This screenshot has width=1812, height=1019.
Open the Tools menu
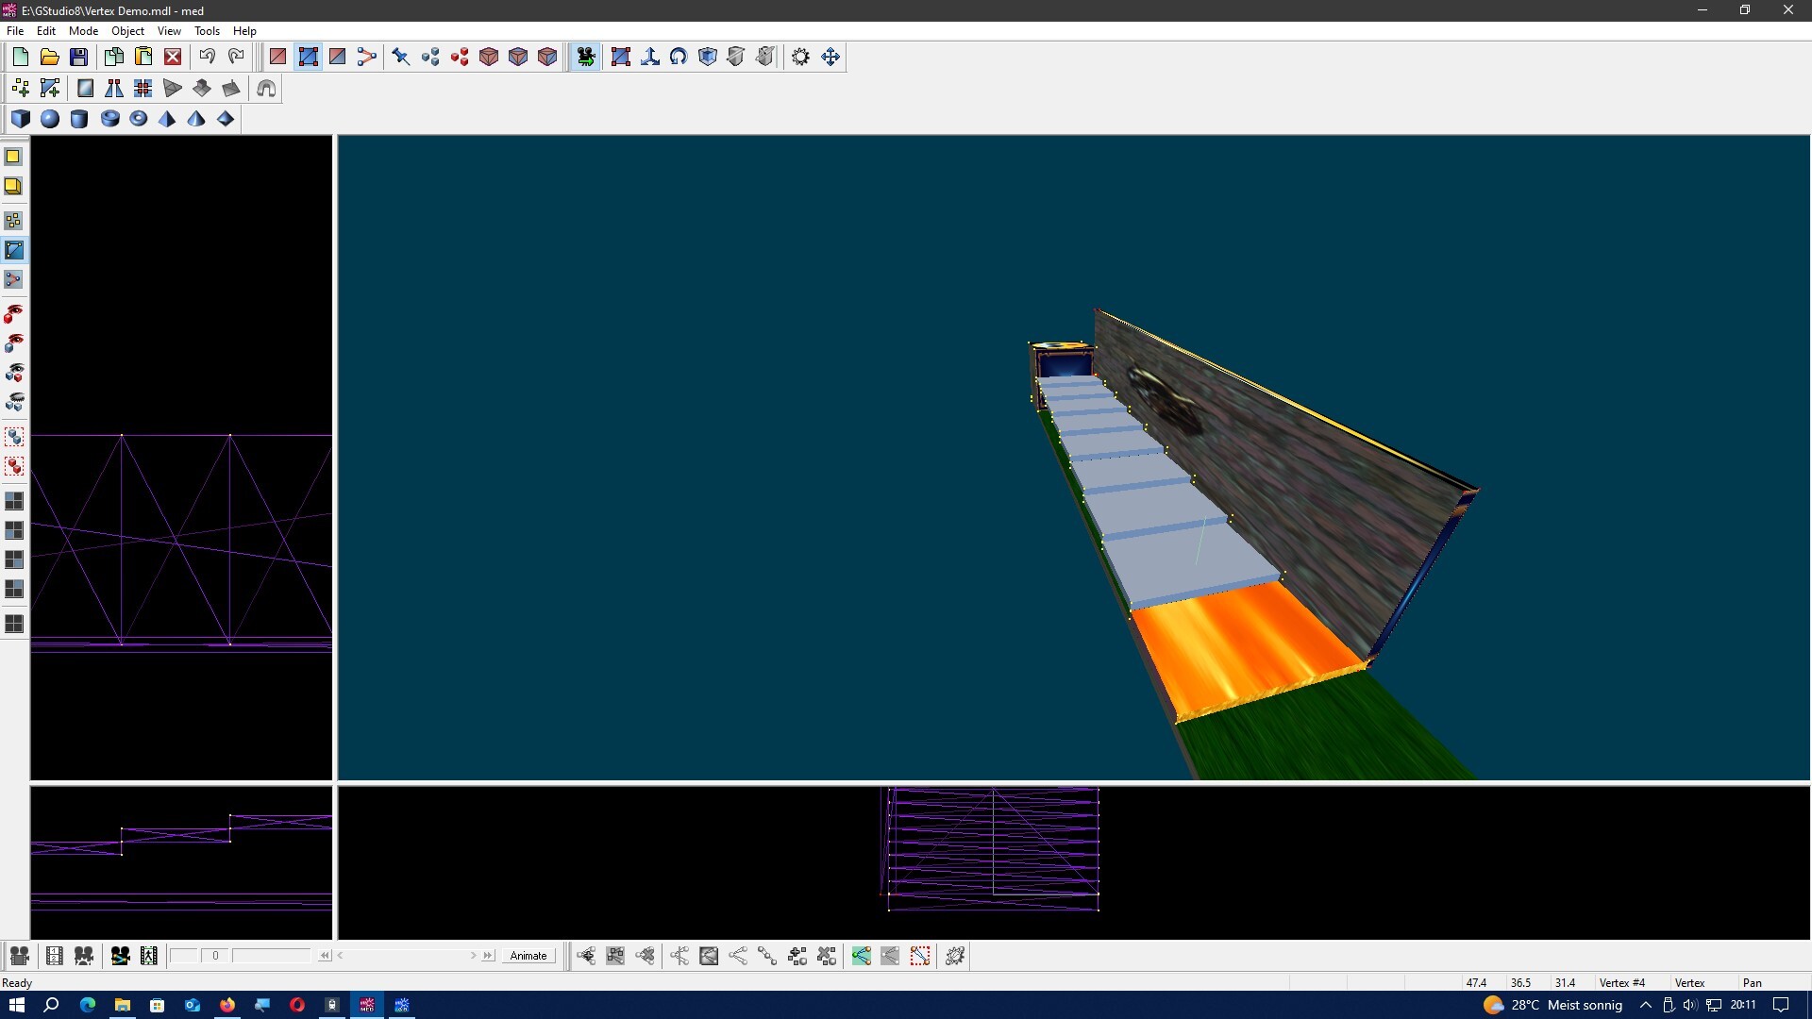click(x=207, y=31)
